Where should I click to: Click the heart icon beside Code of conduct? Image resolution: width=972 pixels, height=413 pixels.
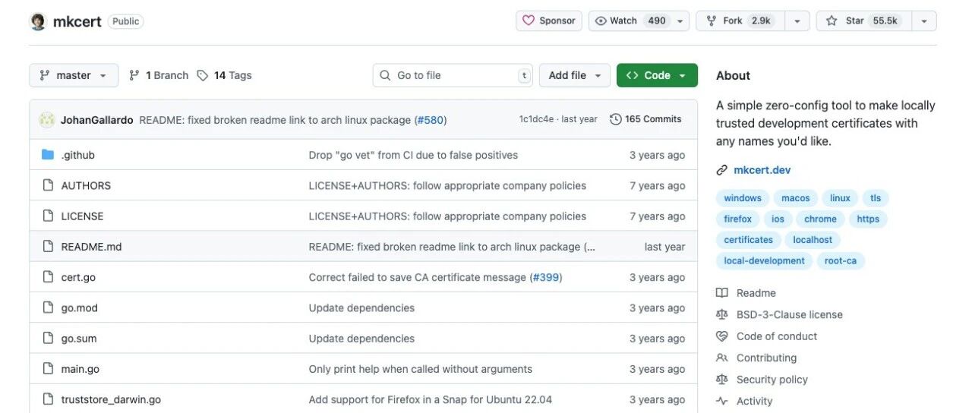point(721,336)
